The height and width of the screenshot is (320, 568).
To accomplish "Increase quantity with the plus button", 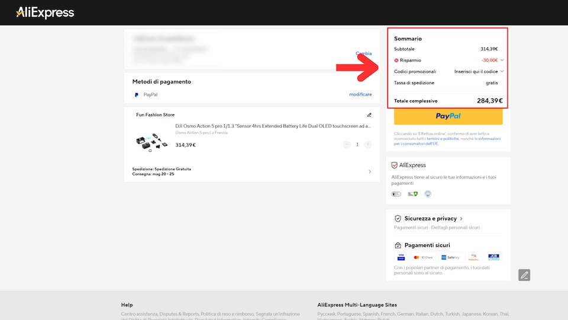I will tap(367, 145).
